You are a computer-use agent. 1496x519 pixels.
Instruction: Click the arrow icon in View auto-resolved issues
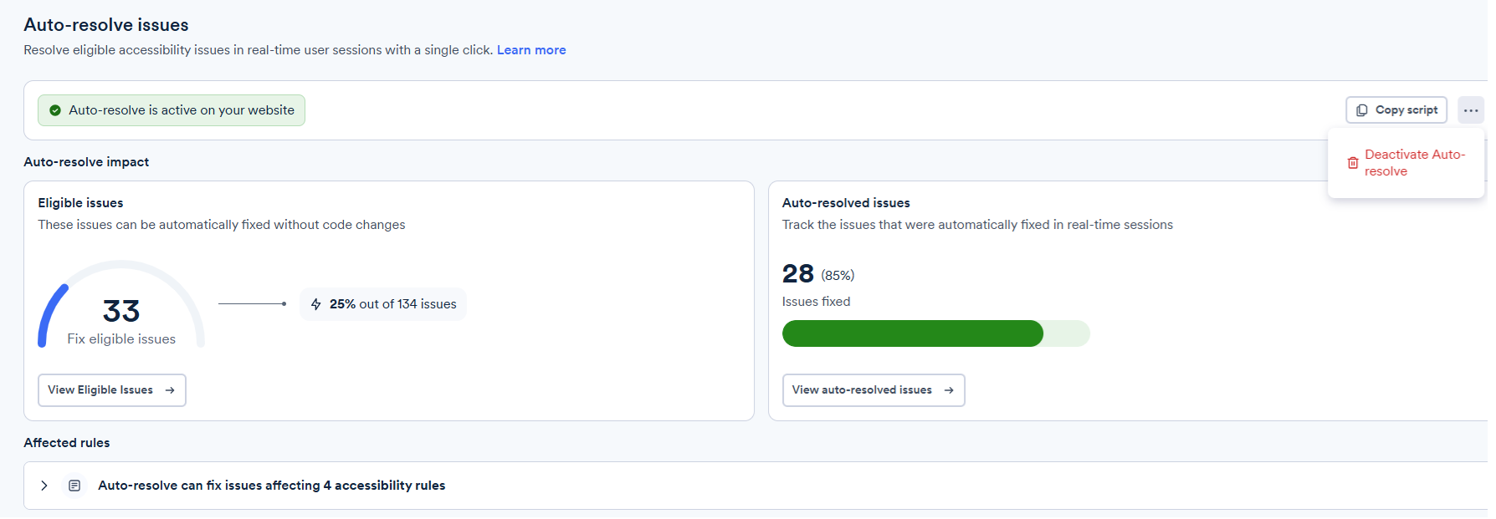(x=949, y=390)
